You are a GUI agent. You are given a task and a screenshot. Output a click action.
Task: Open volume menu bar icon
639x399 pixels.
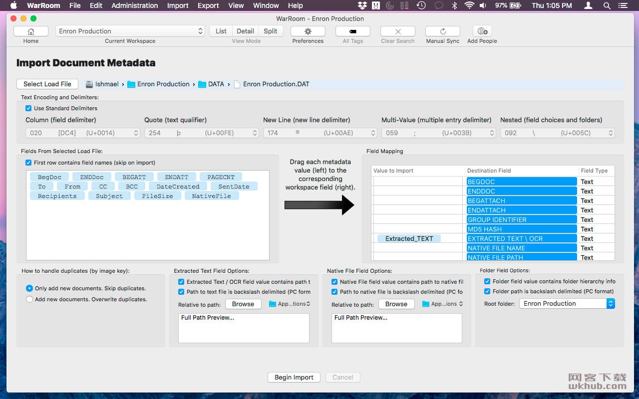pos(484,5)
